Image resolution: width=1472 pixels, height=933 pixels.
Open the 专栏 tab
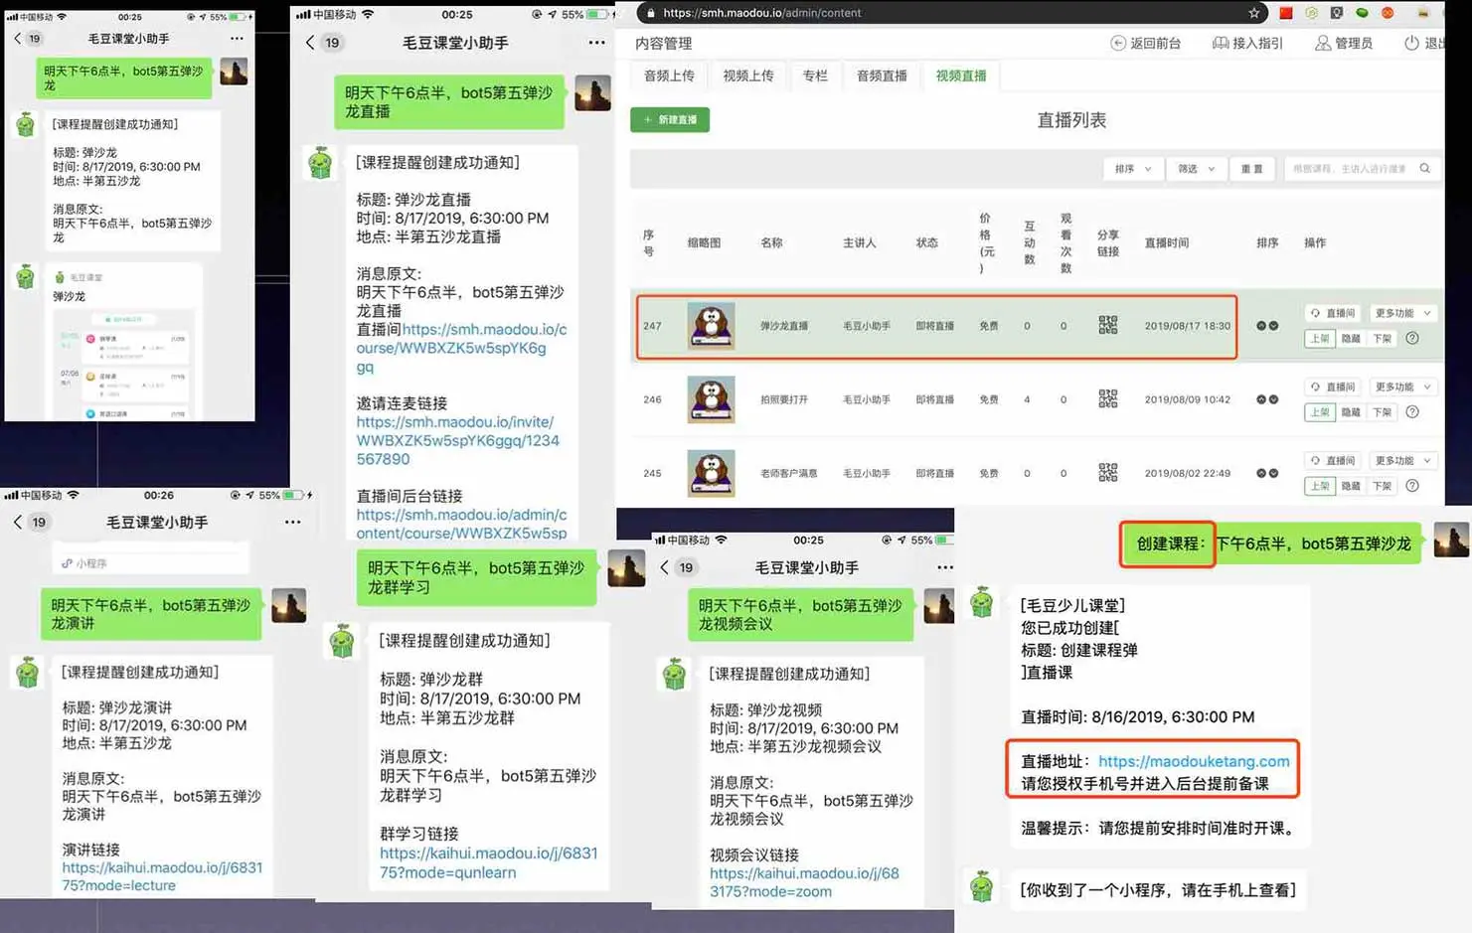pyautogui.click(x=815, y=76)
